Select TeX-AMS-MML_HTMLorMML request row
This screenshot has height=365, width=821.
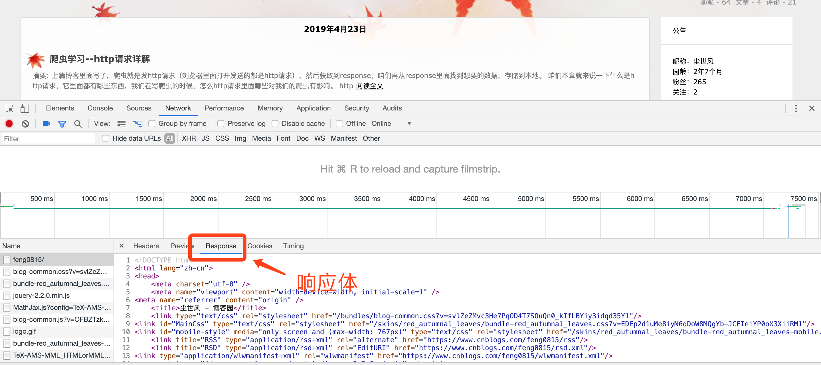57,355
